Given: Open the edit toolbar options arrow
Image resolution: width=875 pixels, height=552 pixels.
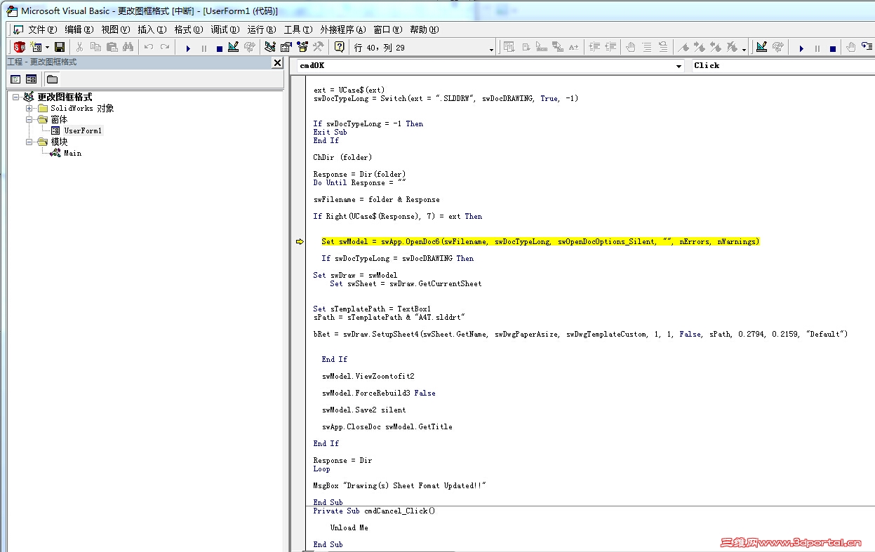Looking at the screenshot, I should 744,49.
